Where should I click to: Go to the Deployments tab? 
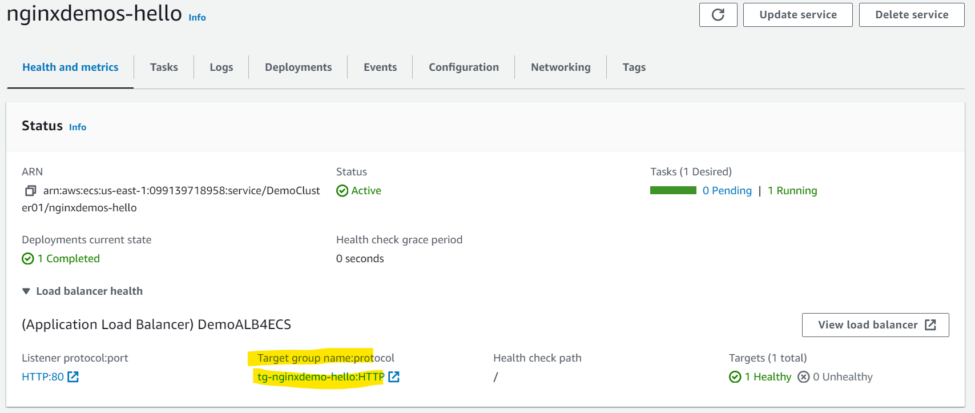pyautogui.click(x=298, y=67)
